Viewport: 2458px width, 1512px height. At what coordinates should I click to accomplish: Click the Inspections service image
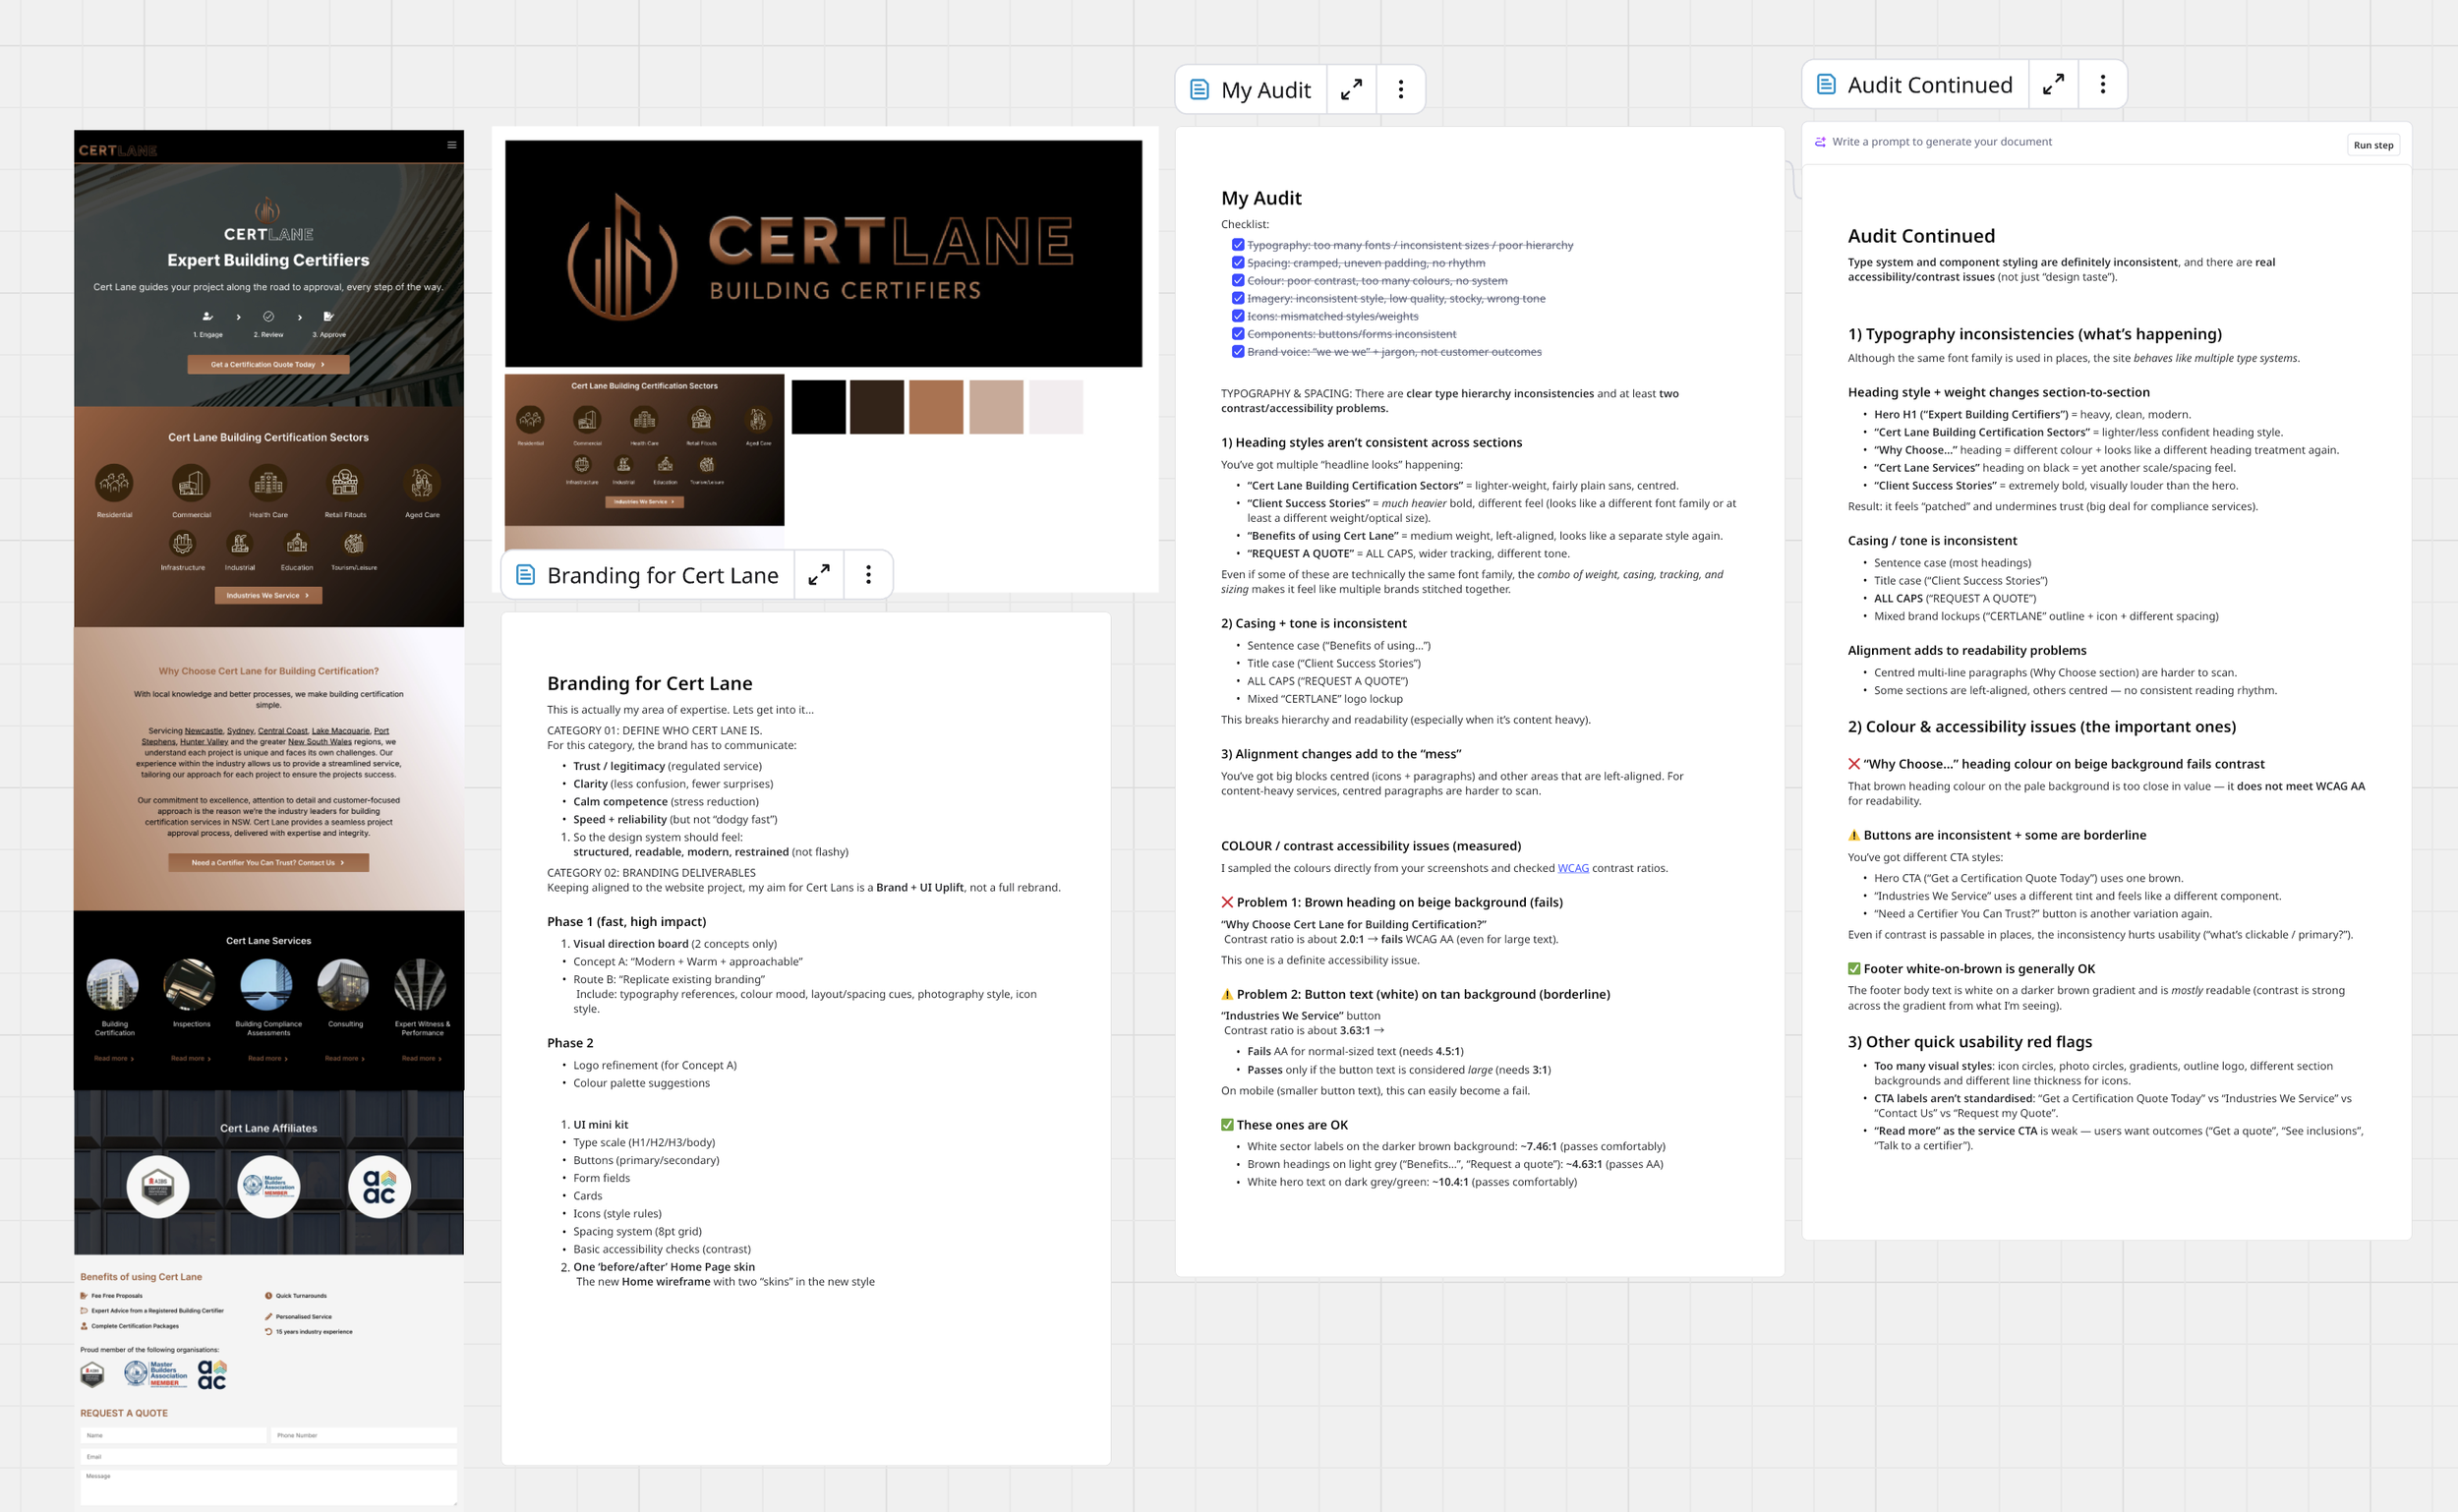[x=189, y=984]
